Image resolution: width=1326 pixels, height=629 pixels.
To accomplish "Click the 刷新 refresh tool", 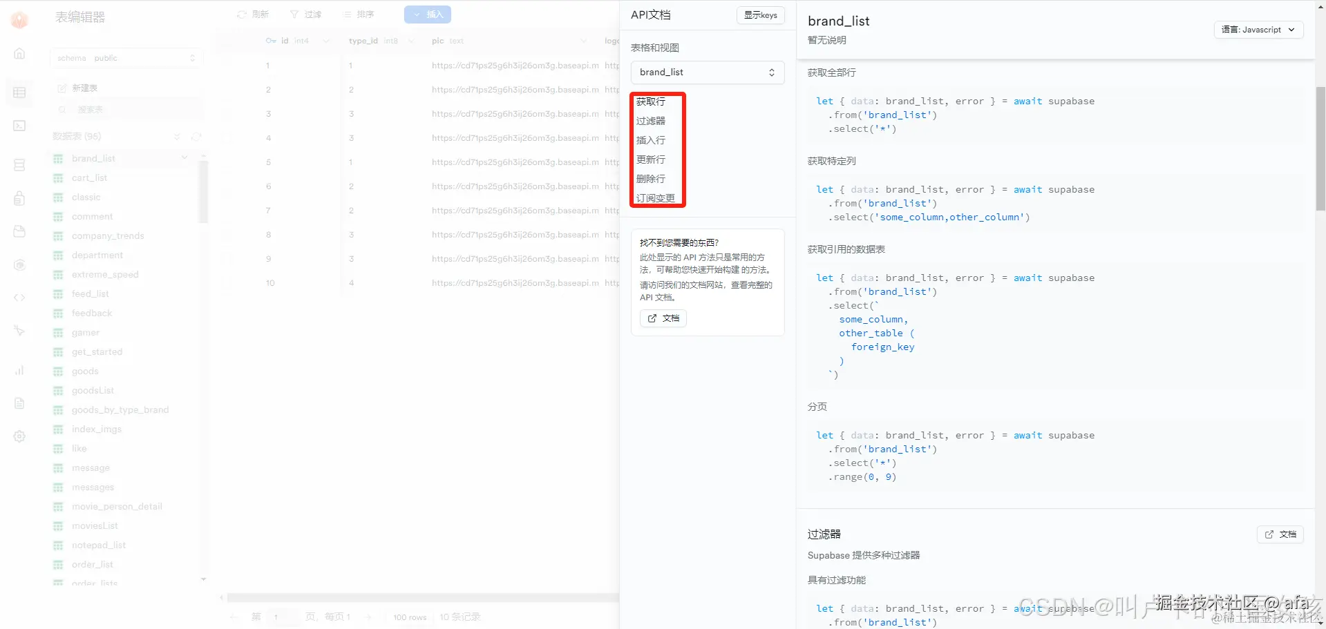I will pos(252,14).
